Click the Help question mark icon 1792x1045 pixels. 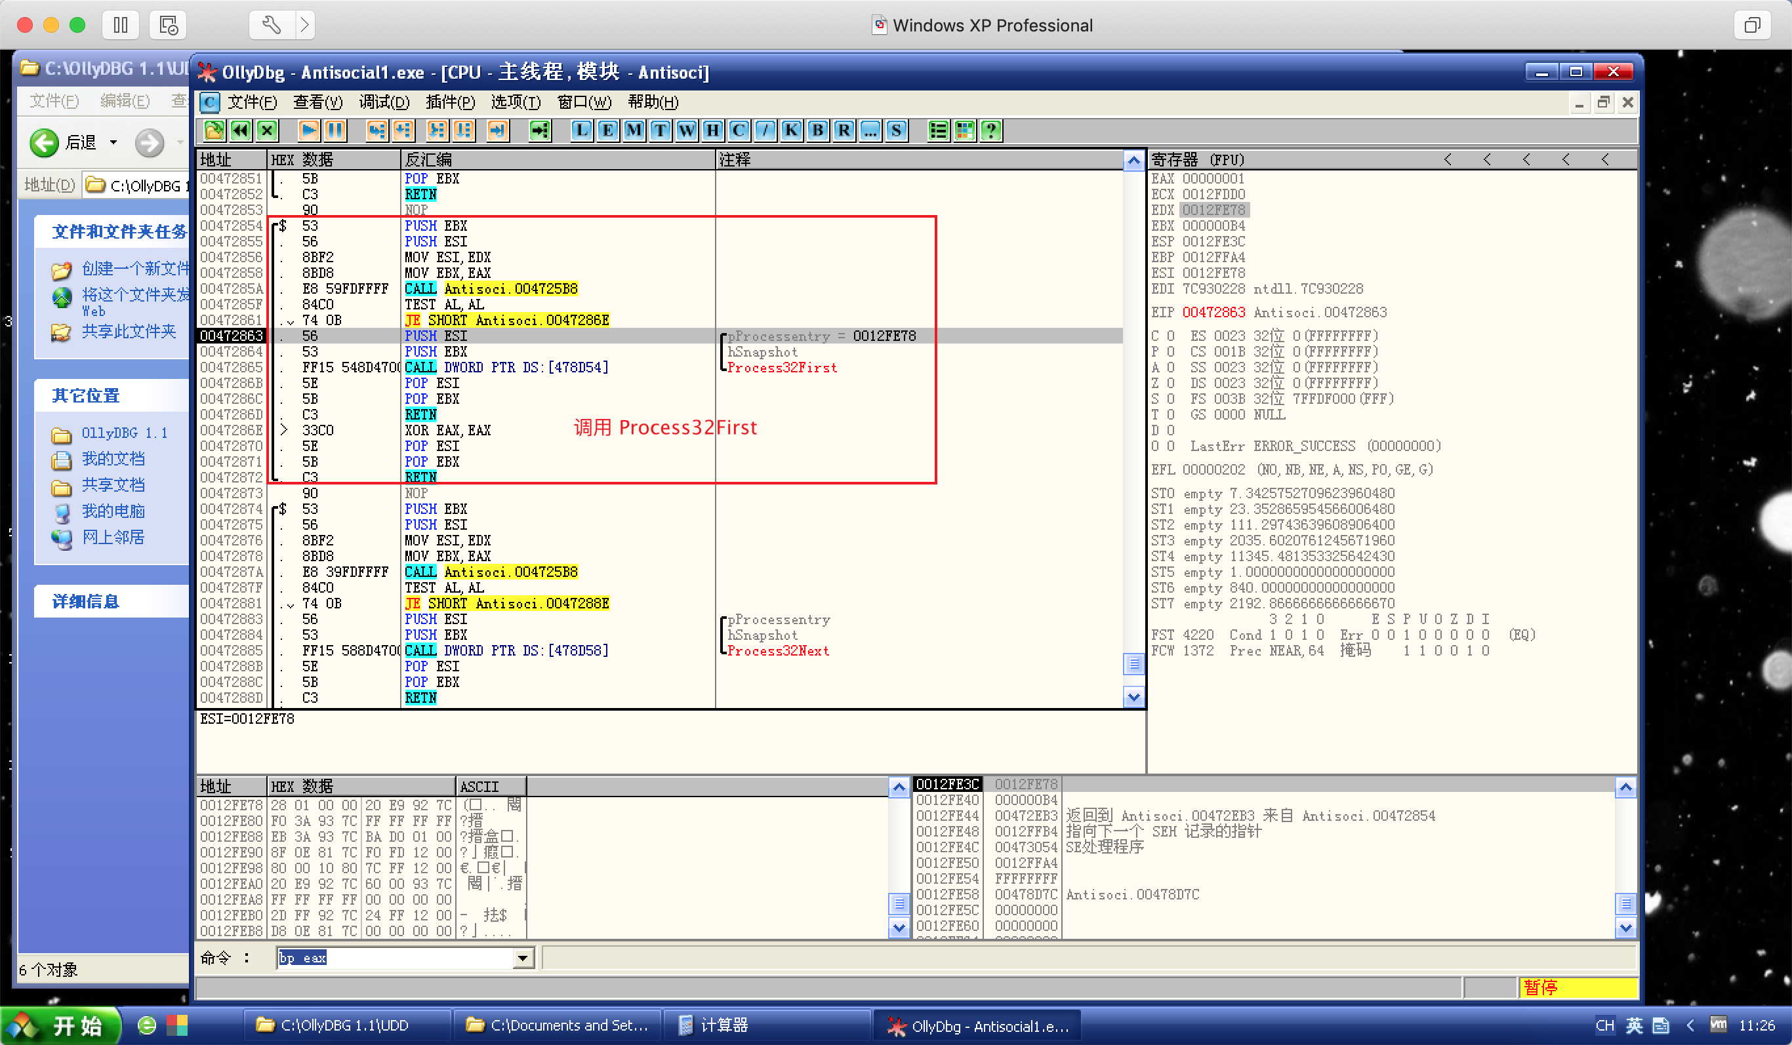click(990, 130)
